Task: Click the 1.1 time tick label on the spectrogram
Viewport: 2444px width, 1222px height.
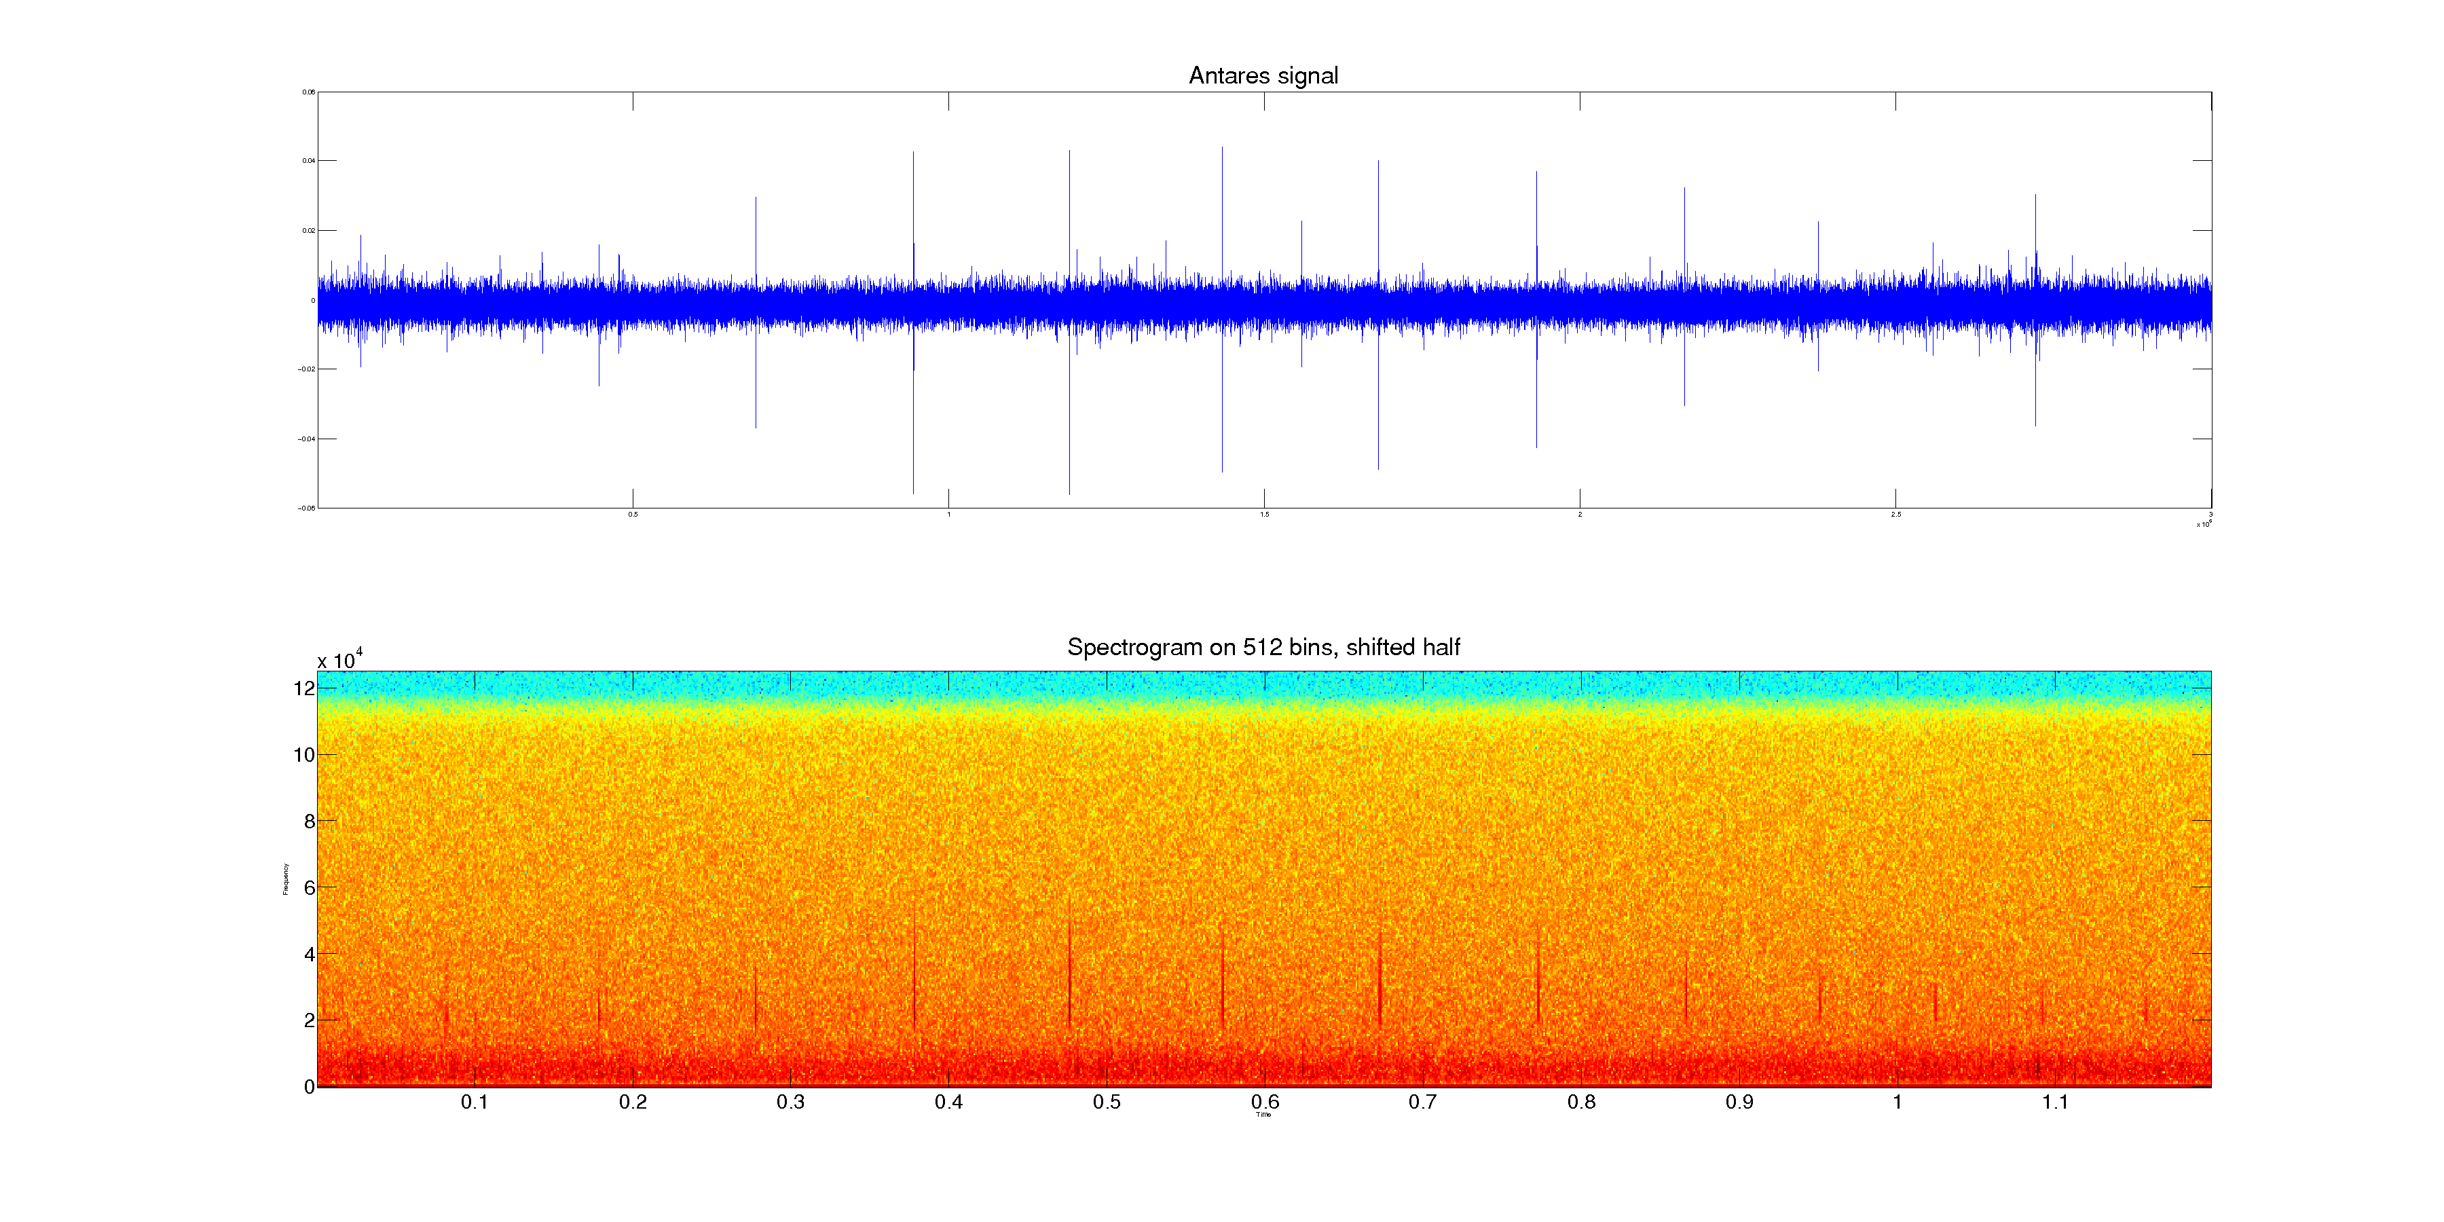Action: pyautogui.click(x=2054, y=1103)
